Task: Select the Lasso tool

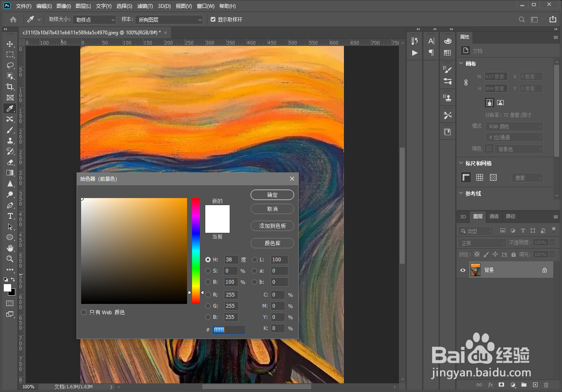Action: tap(10, 65)
